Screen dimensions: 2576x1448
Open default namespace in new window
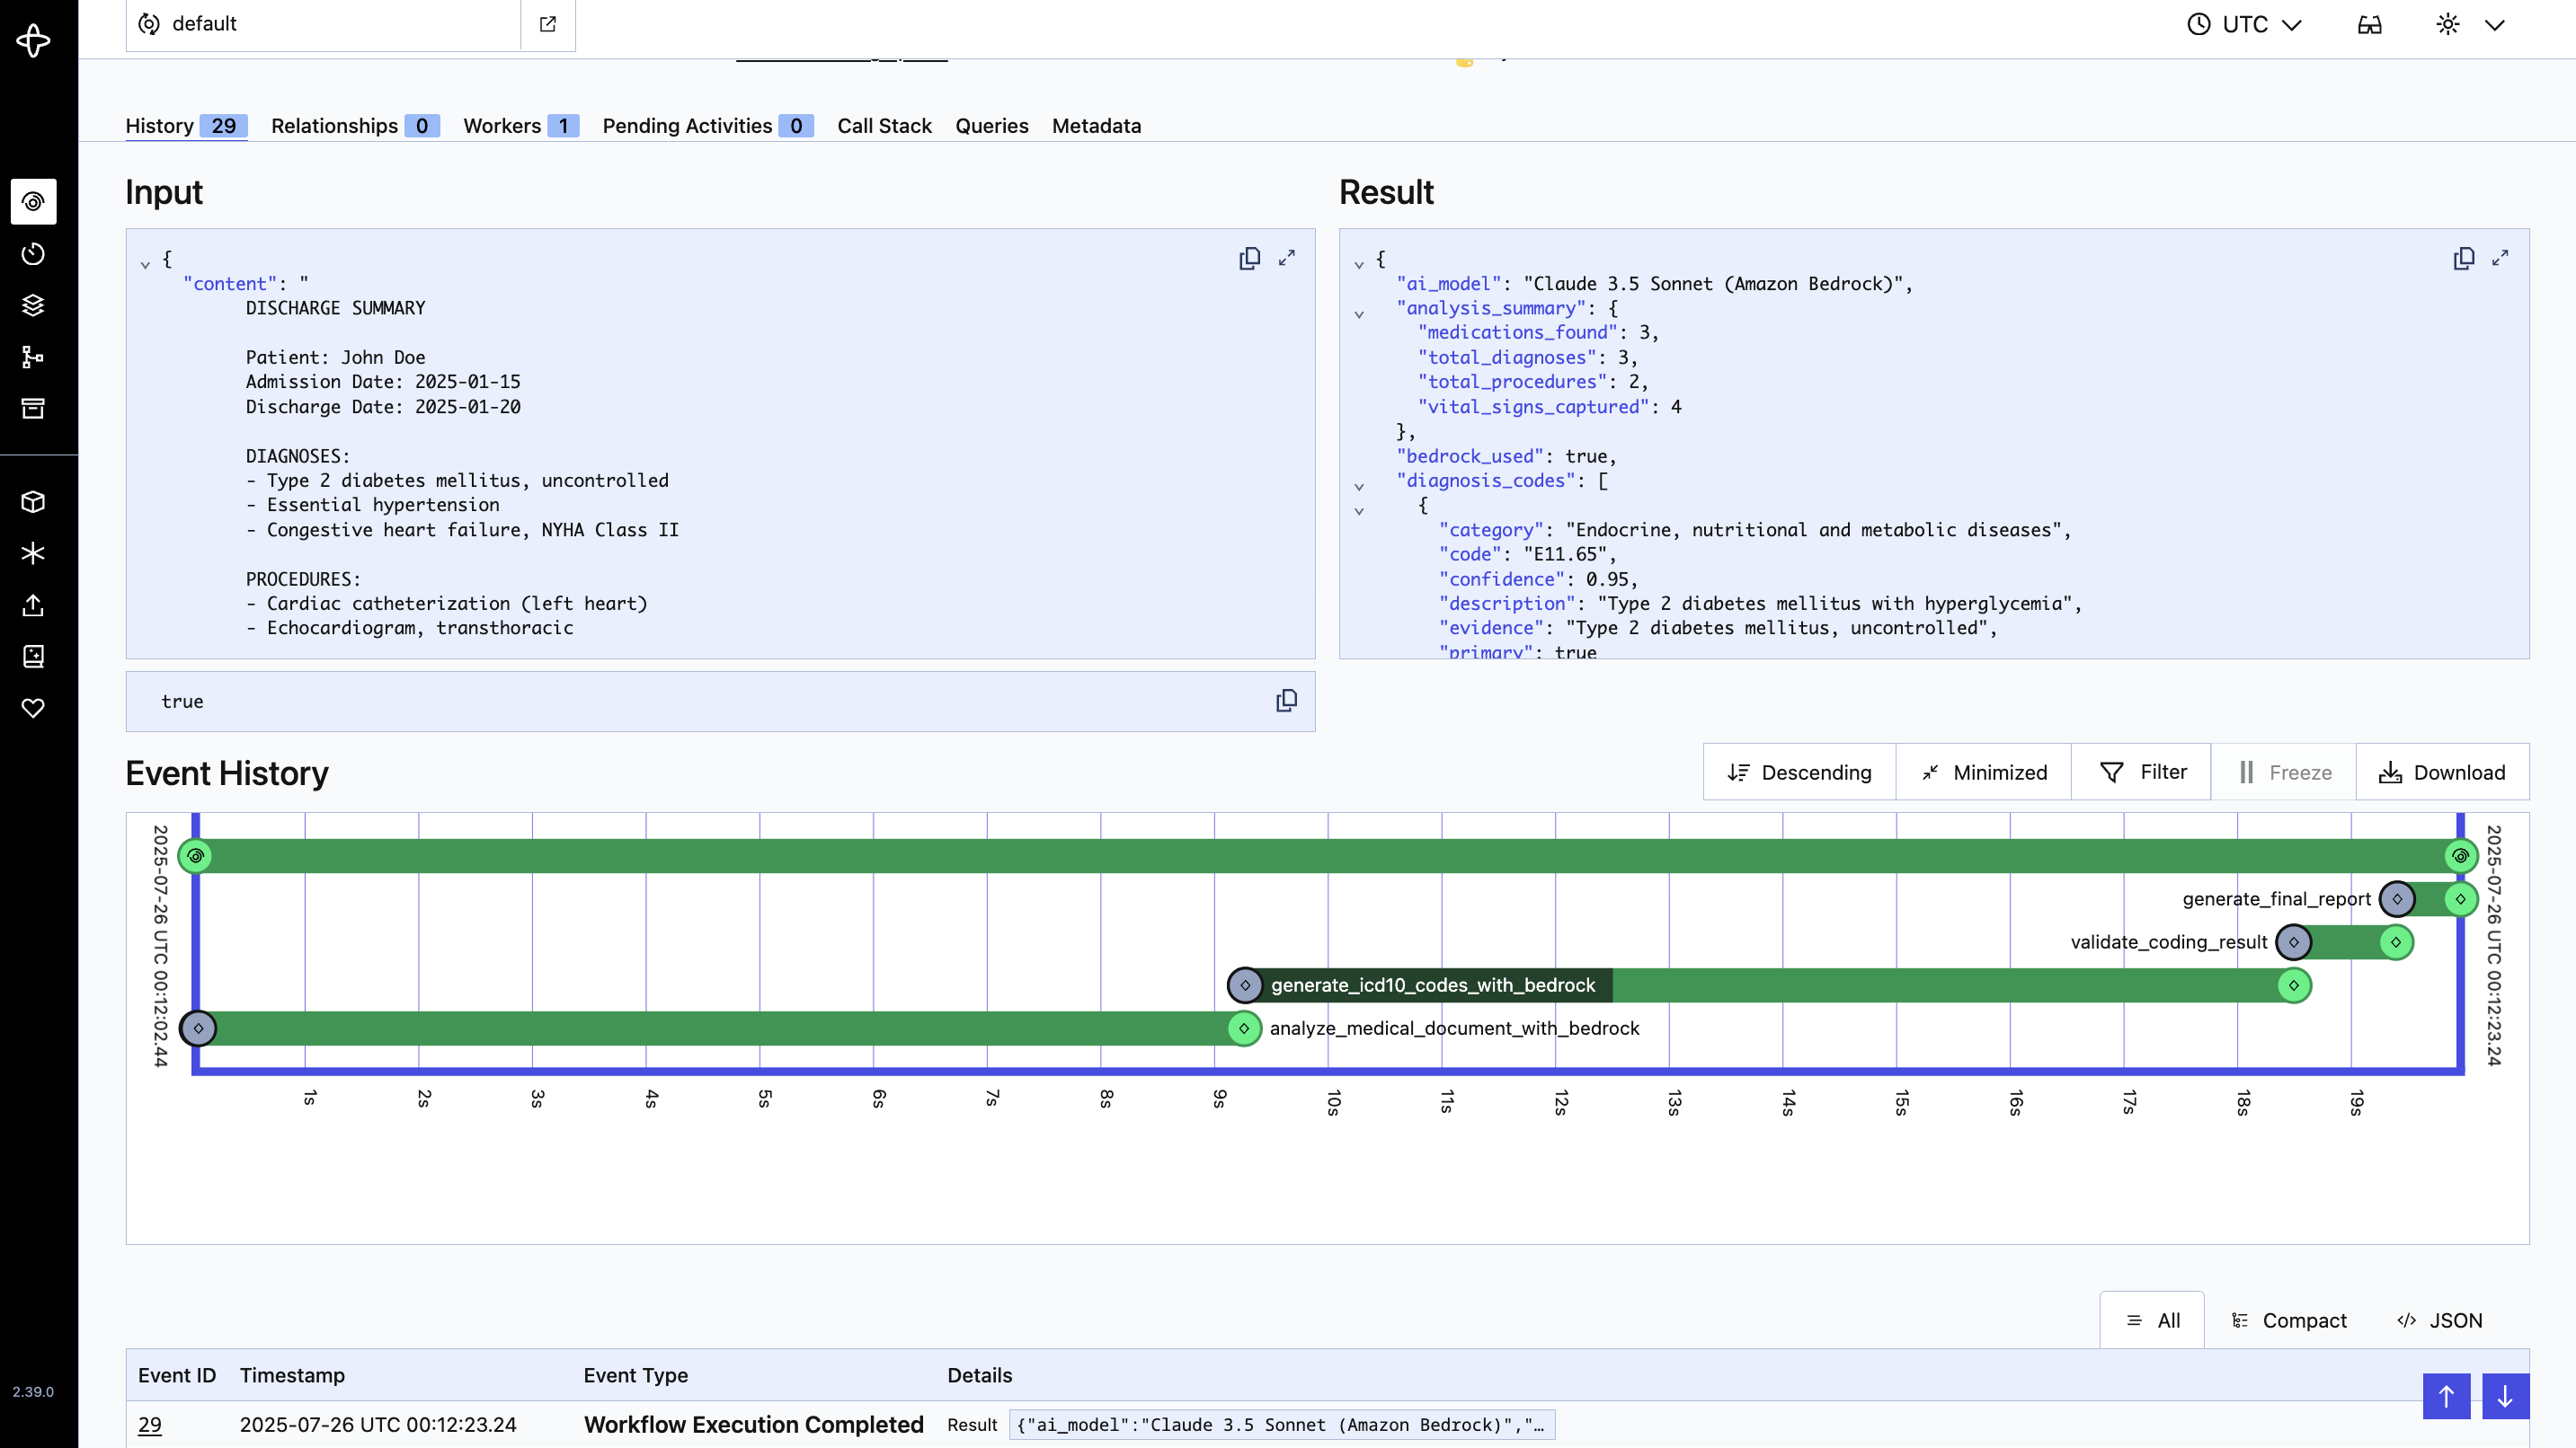click(x=548, y=24)
